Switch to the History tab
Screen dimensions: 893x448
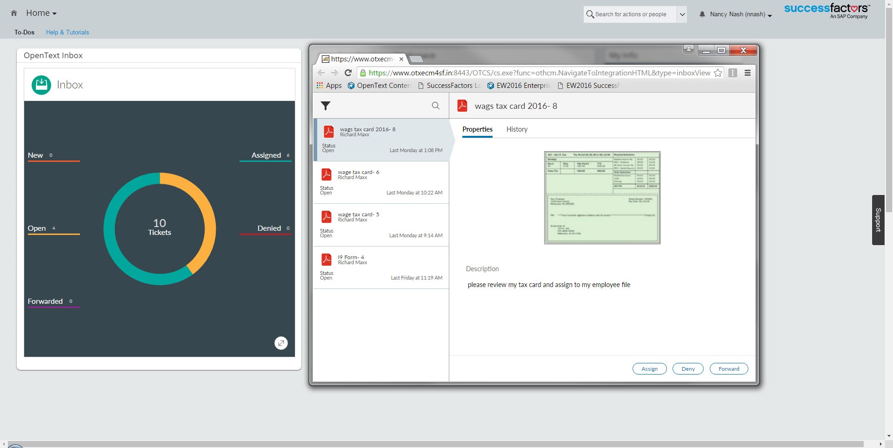[x=517, y=129]
